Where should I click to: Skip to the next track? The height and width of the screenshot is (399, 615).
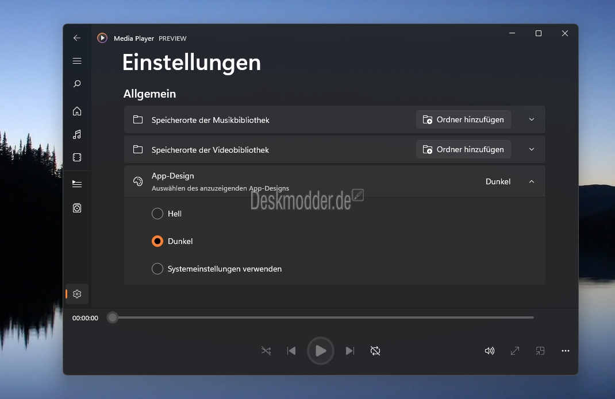(350, 350)
